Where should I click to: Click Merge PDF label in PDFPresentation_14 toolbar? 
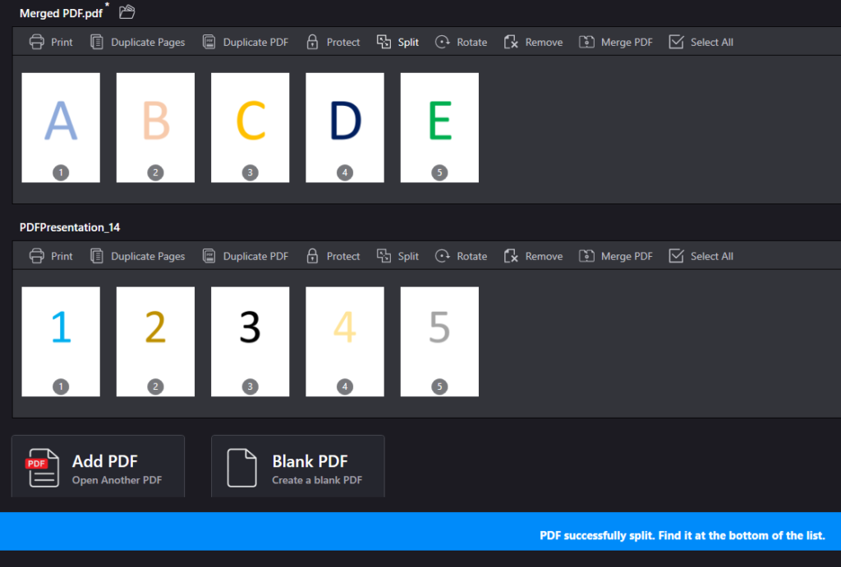(x=627, y=257)
